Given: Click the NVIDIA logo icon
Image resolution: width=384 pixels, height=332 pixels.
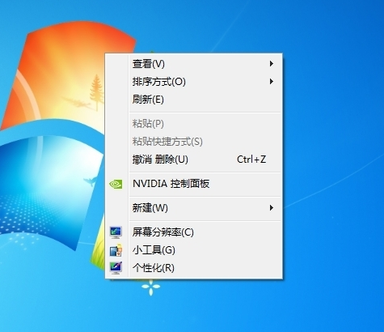Looking at the screenshot, I should [x=116, y=184].
